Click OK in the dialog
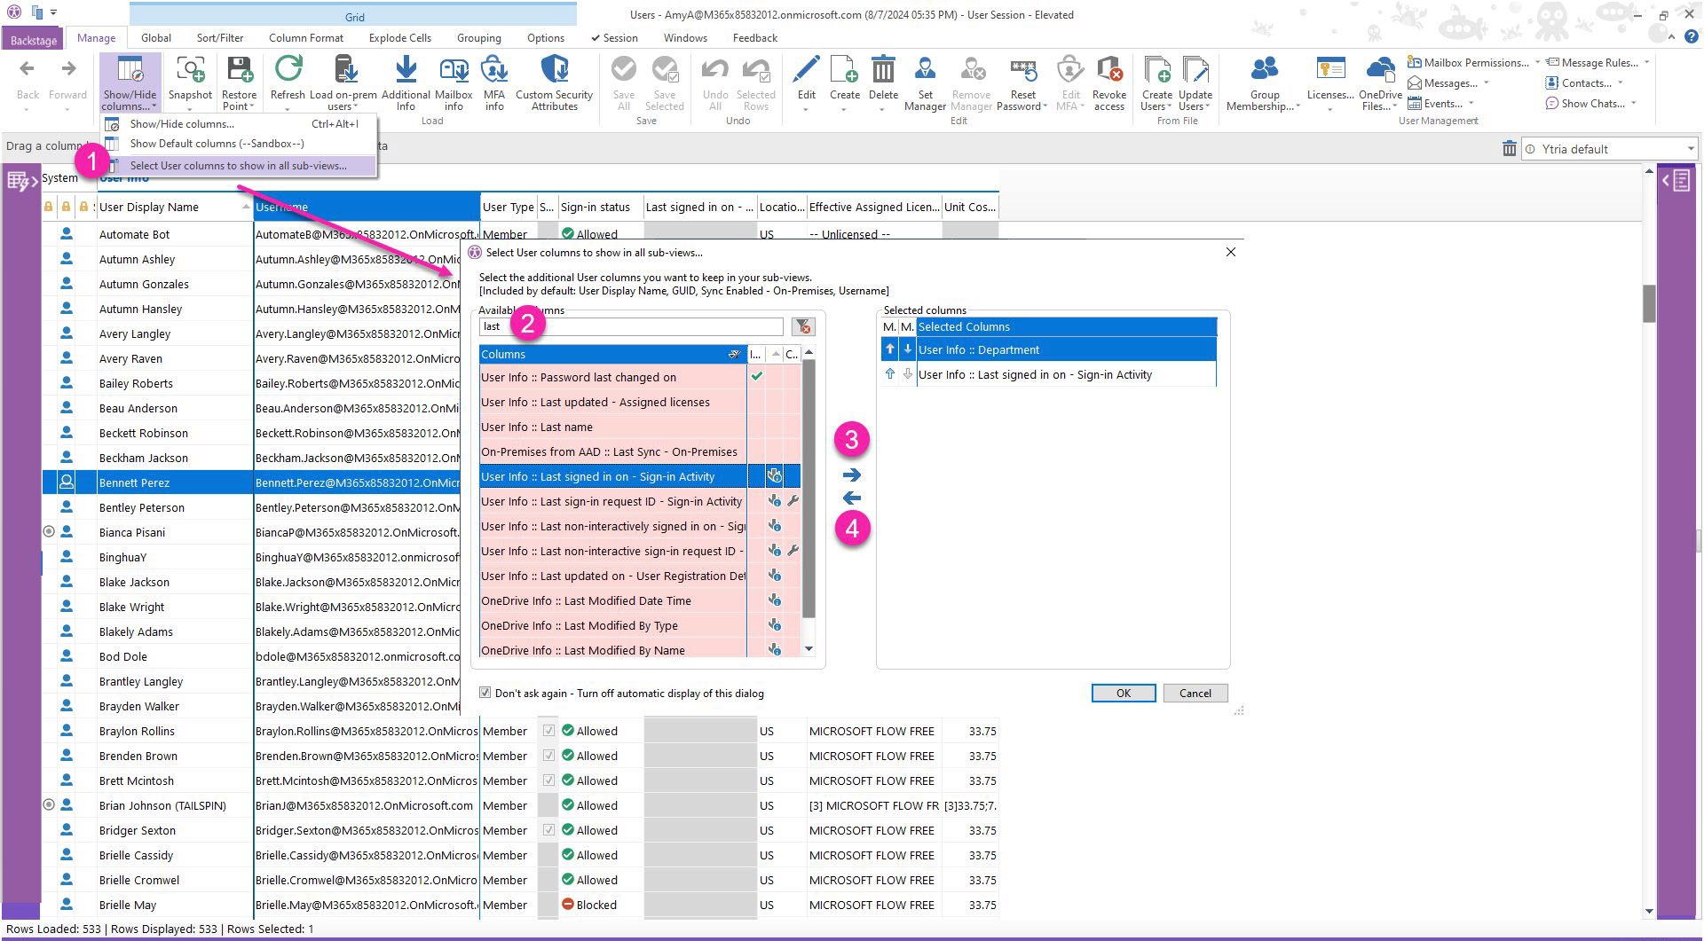Viewport: 1704px width, 941px height. click(x=1123, y=694)
